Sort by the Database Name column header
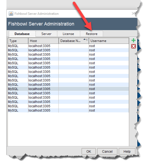The height and width of the screenshot is (161, 149). click(74, 41)
